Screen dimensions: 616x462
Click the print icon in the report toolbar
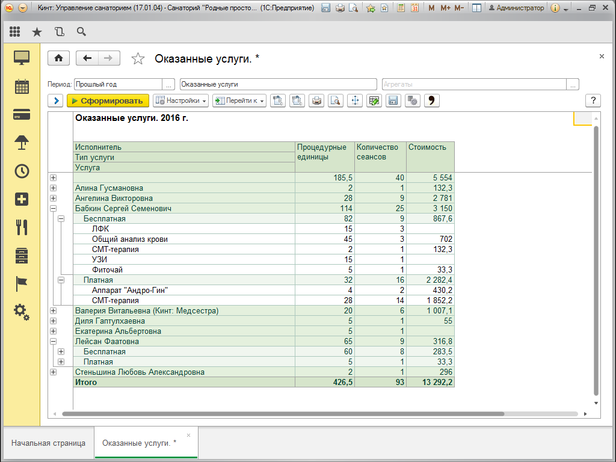tap(316, 101)
